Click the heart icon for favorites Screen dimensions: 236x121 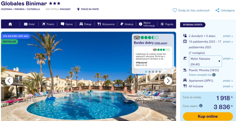[x=175, y=10]
